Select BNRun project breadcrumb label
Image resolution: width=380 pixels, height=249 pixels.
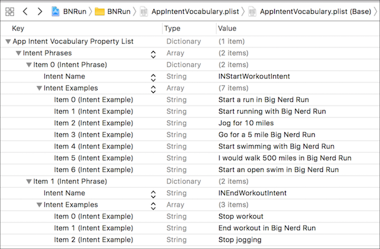(x=75, y=11)
